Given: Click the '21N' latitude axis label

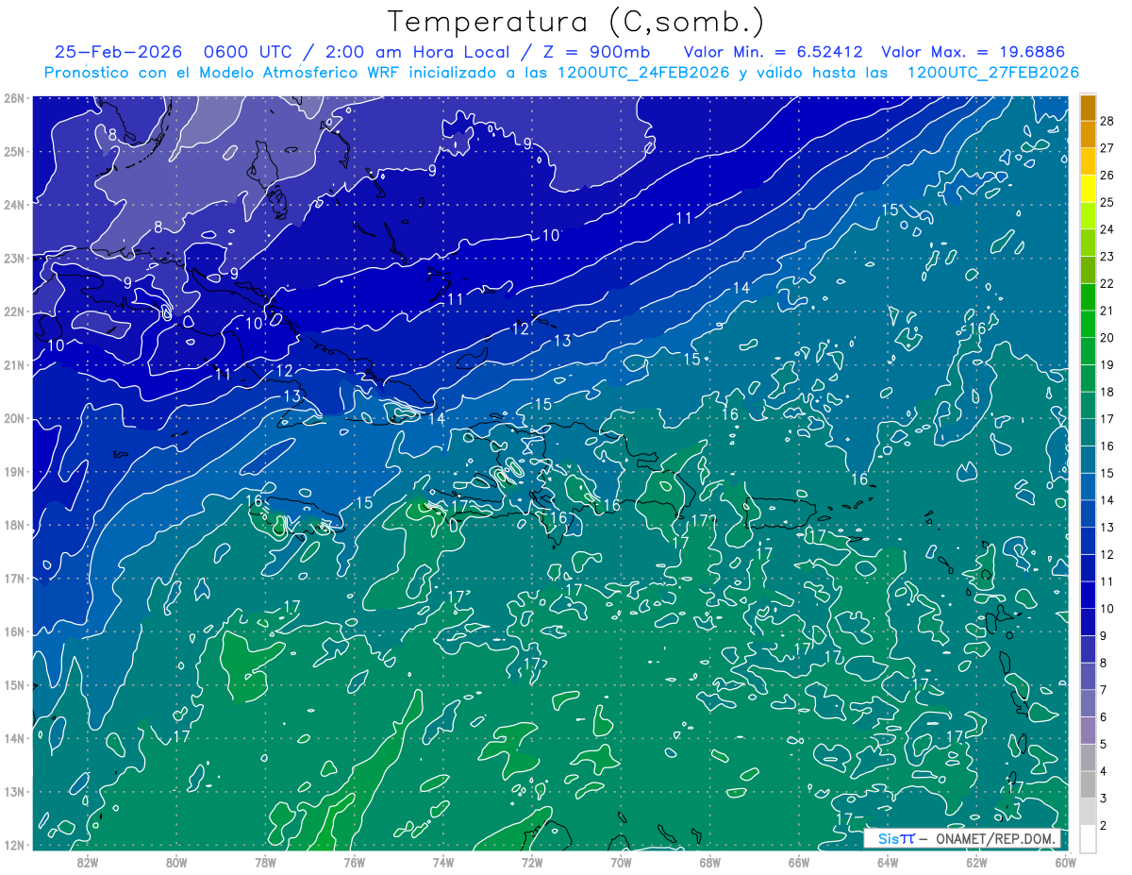Looking at the screenshot, I should (x=14, y=365).
